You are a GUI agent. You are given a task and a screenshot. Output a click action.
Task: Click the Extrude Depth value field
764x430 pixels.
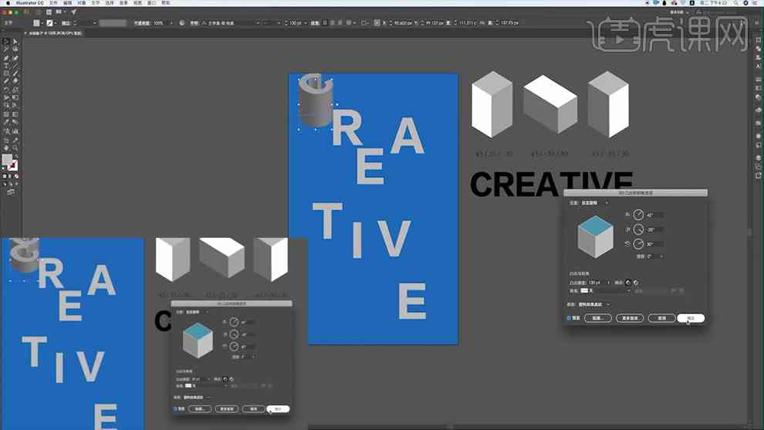point(597,283)
